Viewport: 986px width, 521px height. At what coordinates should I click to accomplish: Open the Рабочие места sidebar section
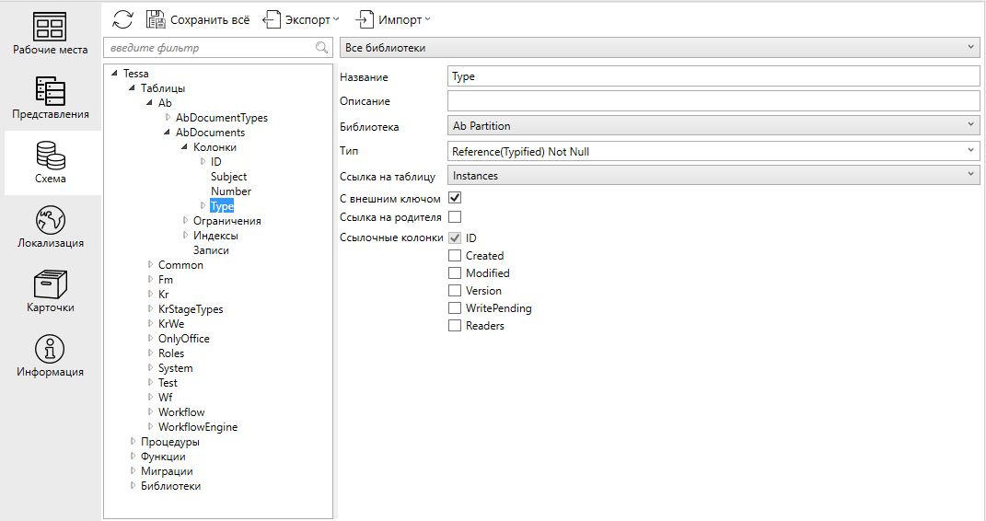(x=51, y=34)
